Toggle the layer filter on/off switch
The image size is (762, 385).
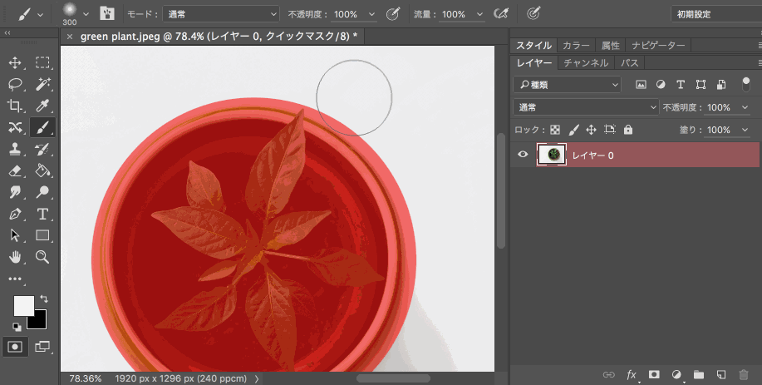tap(745, 84)
